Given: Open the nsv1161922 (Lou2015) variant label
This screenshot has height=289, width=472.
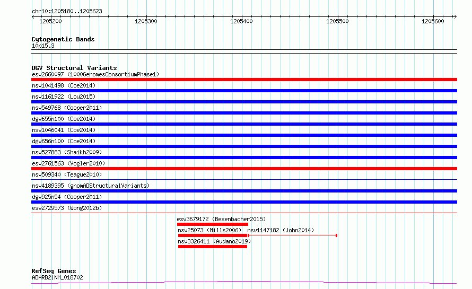Looking at the screenshot, I should click(x=64, y=97).
